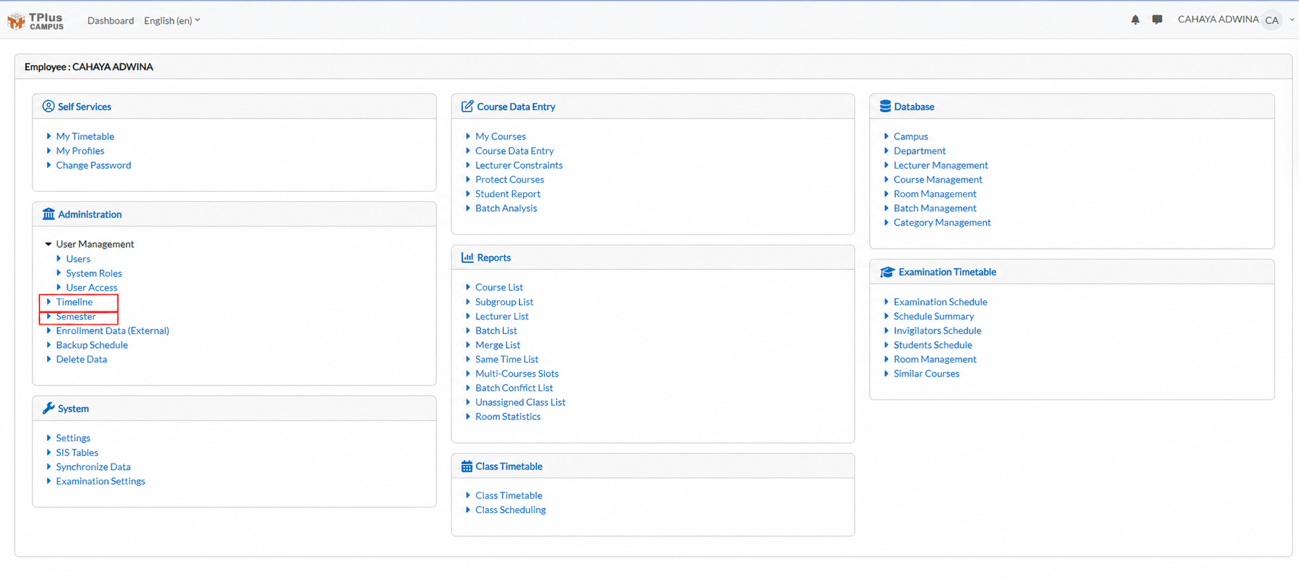Open the messages chat bubble icon
The image size is (1299, 580).
(x=1157, y=20)
